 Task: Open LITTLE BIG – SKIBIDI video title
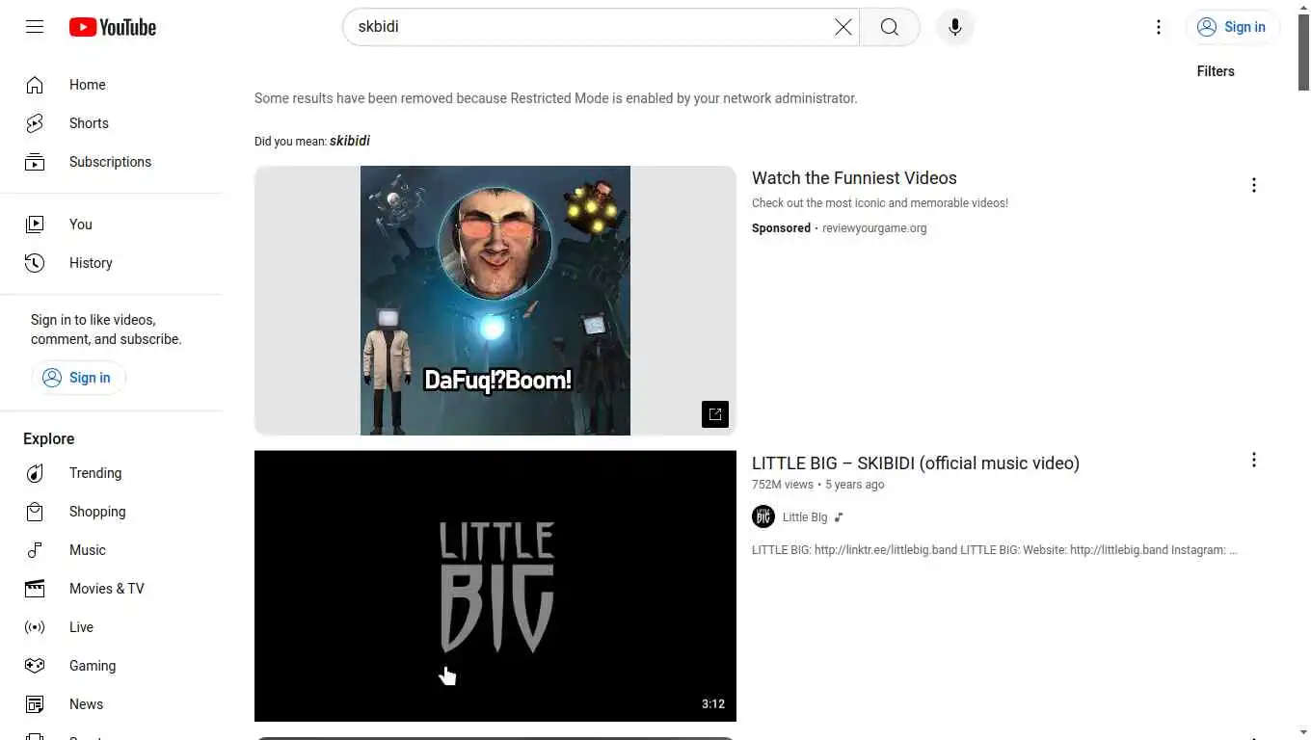(x=916, y=463)
